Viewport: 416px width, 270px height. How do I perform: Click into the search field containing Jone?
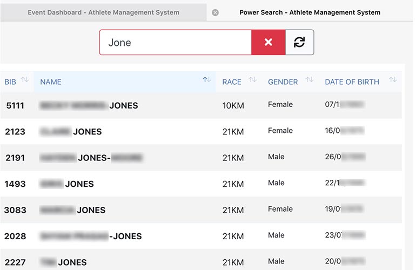(x=176, y=42)
